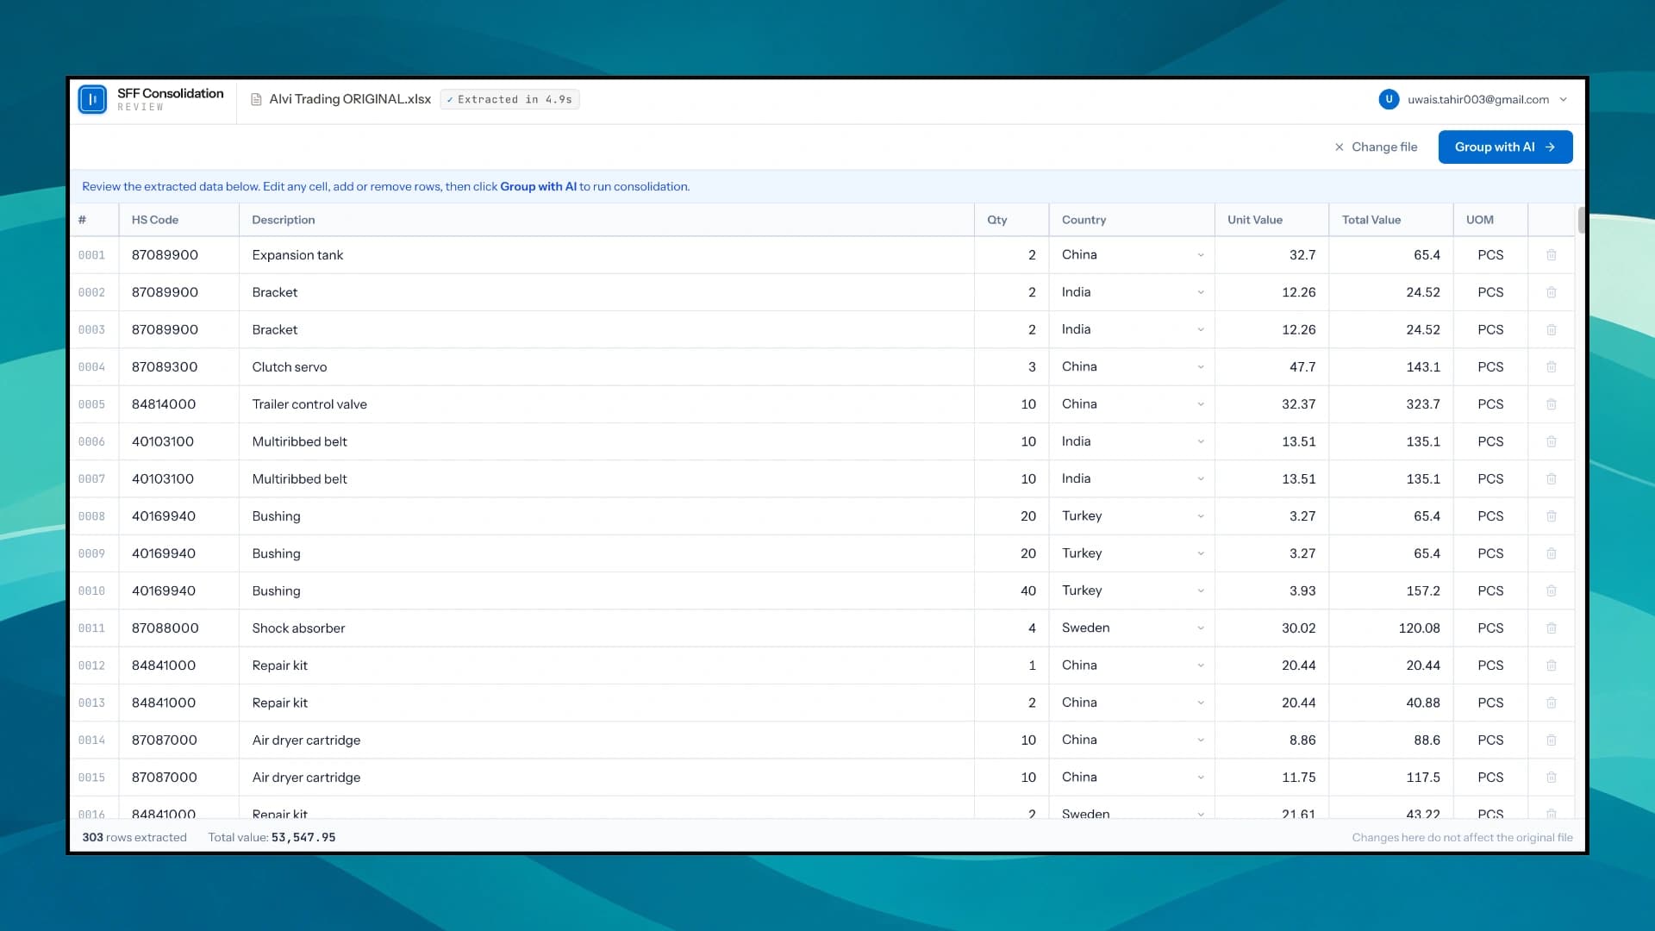Click the uwais.tahir003@gmail.com account email
Image resolution: width=1655 pixels, height=931 pixels.
pos(1478,99)
